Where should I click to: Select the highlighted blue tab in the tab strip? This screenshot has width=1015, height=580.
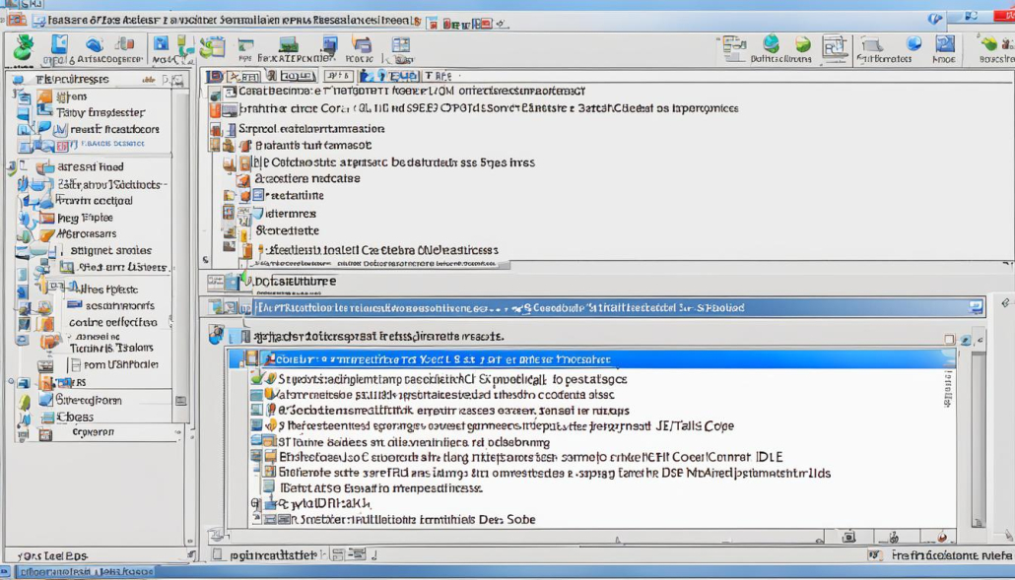click(388, 76)
